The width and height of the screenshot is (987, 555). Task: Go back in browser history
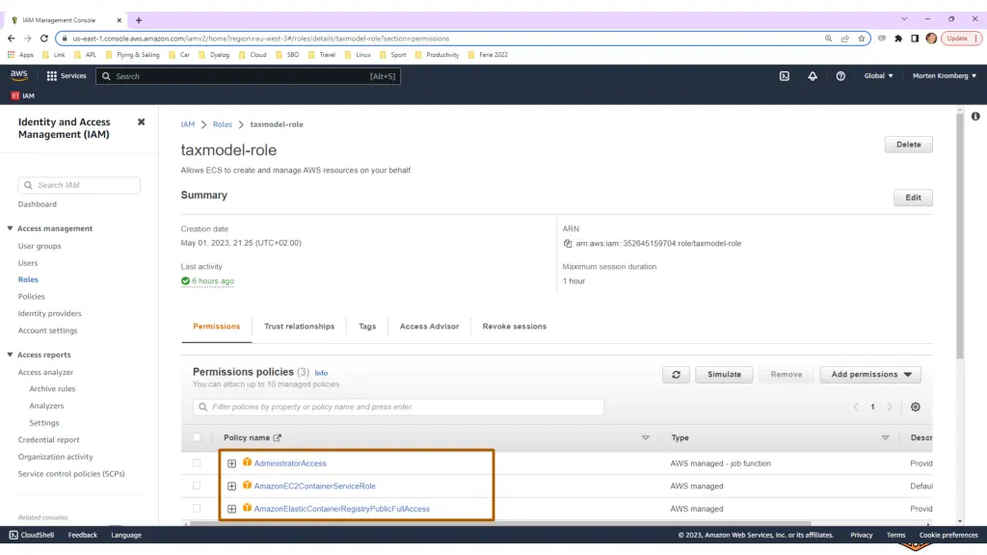click(12, 39)
